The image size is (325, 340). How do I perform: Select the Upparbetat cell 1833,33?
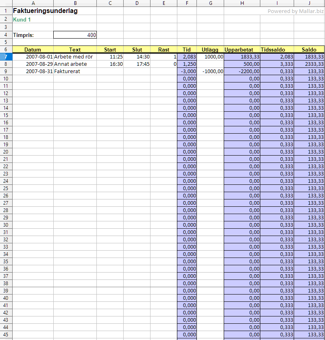(242, 57)
